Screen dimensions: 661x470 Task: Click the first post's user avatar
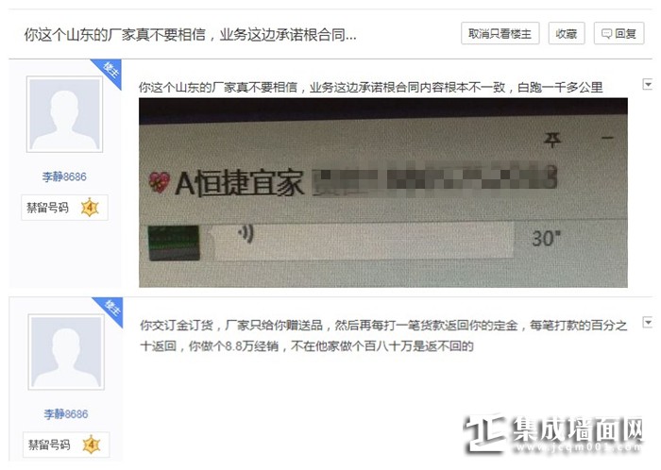64,114
